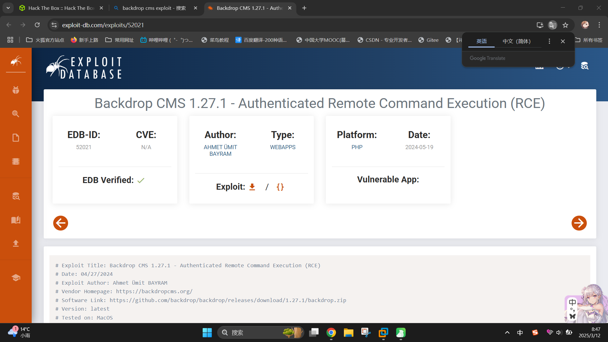The height and width of the screenshot is (342, 608).
Task: Open translate popup options menu
Action: [549, 41]
